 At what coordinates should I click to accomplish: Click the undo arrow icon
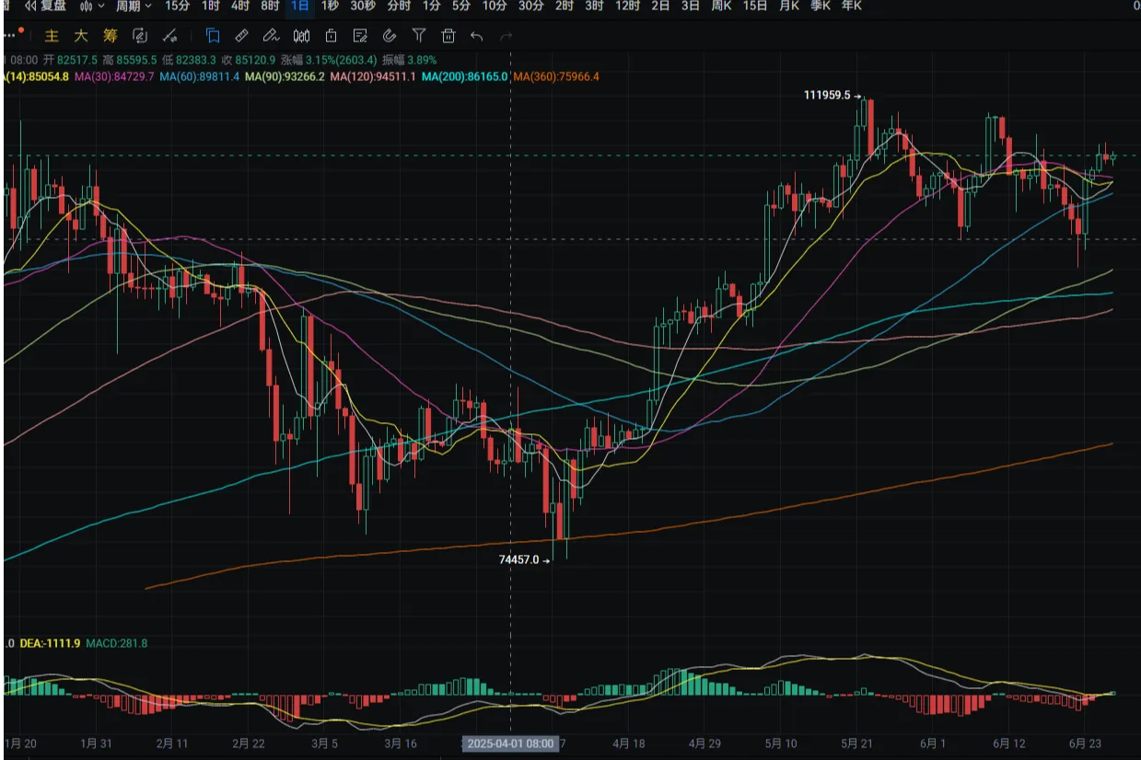pos(477,36)
